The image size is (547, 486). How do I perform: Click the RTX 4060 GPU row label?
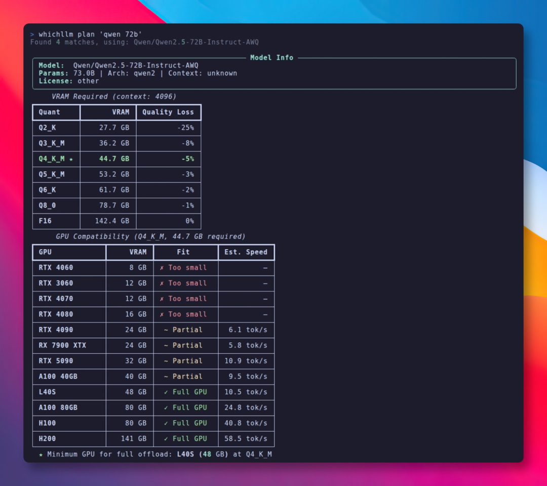56,268
